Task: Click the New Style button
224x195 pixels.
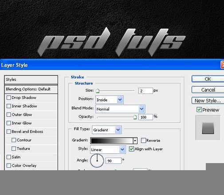Action: click(x=208, y=101)
